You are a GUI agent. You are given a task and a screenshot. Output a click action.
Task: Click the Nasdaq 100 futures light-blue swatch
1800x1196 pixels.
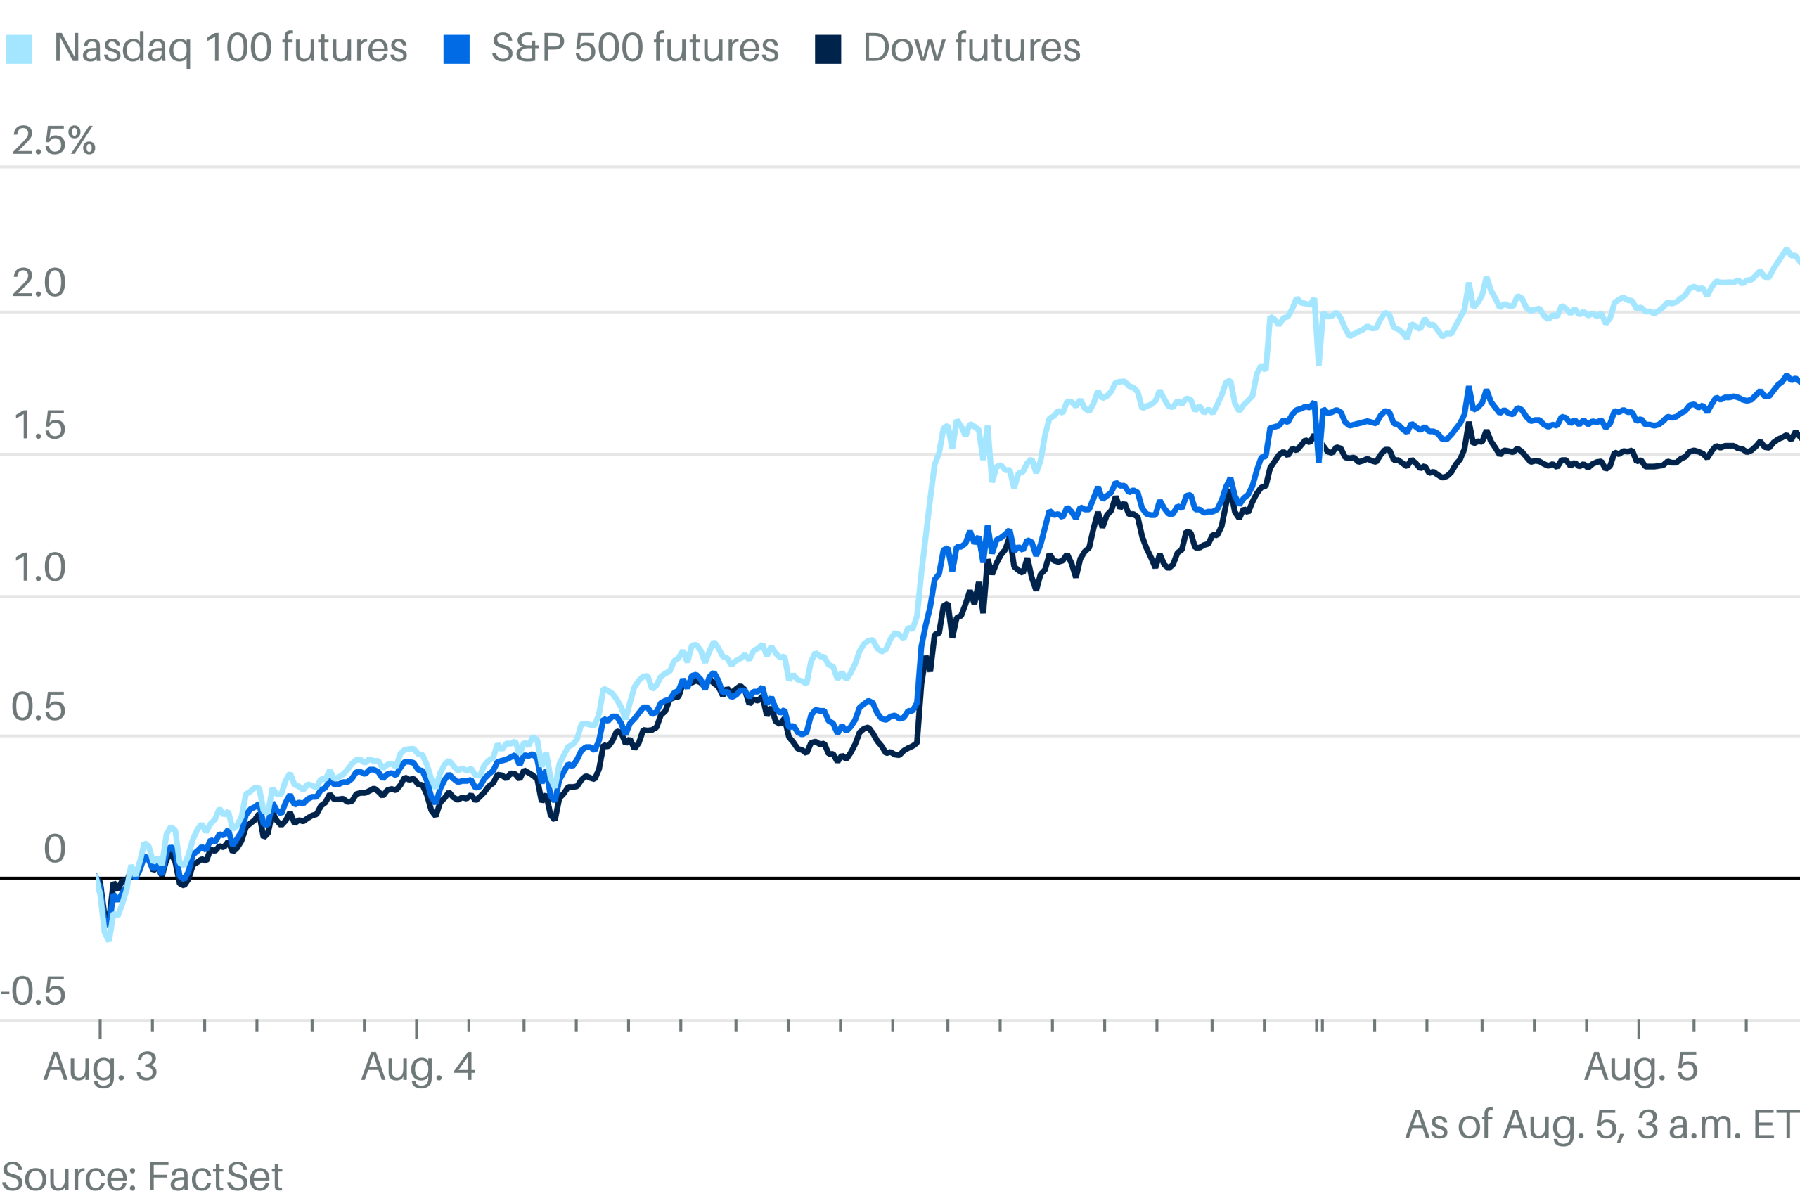pos(19,50)
